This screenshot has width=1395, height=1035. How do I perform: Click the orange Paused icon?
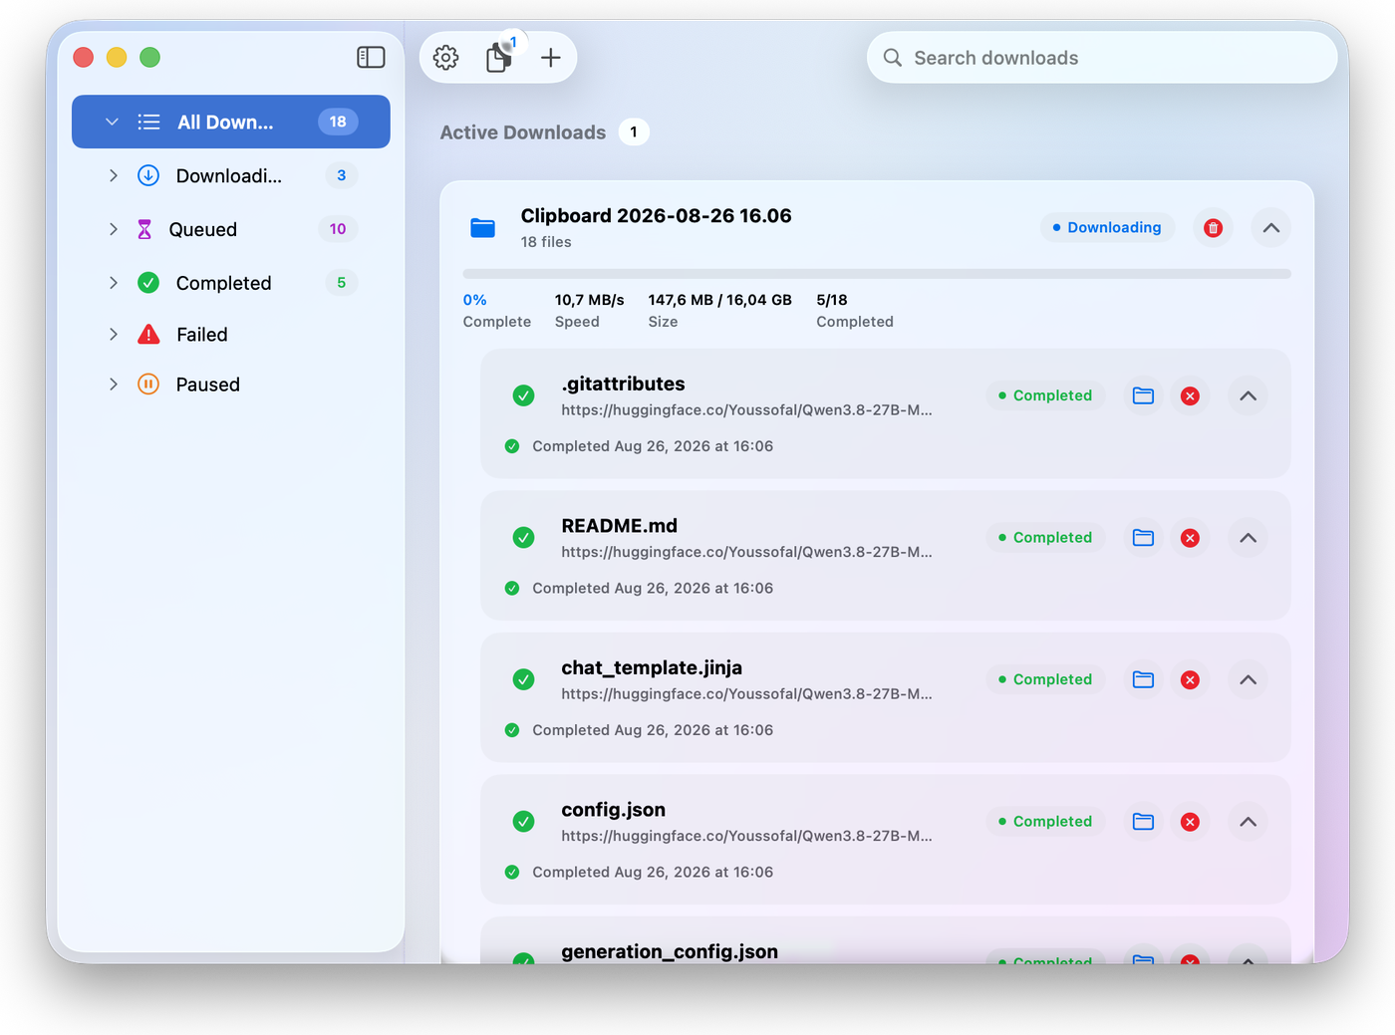(148, 385)
